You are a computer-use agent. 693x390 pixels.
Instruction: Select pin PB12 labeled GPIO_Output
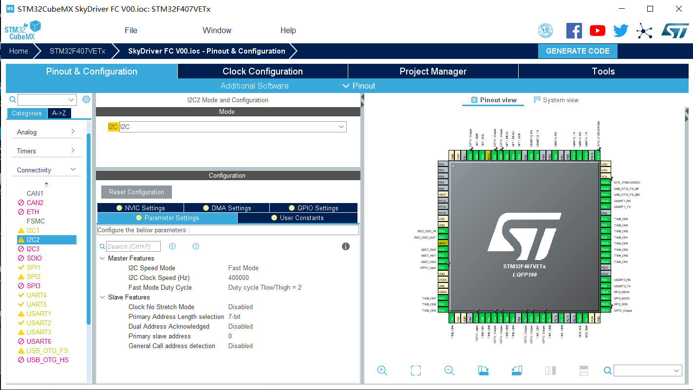click(605, 310)
